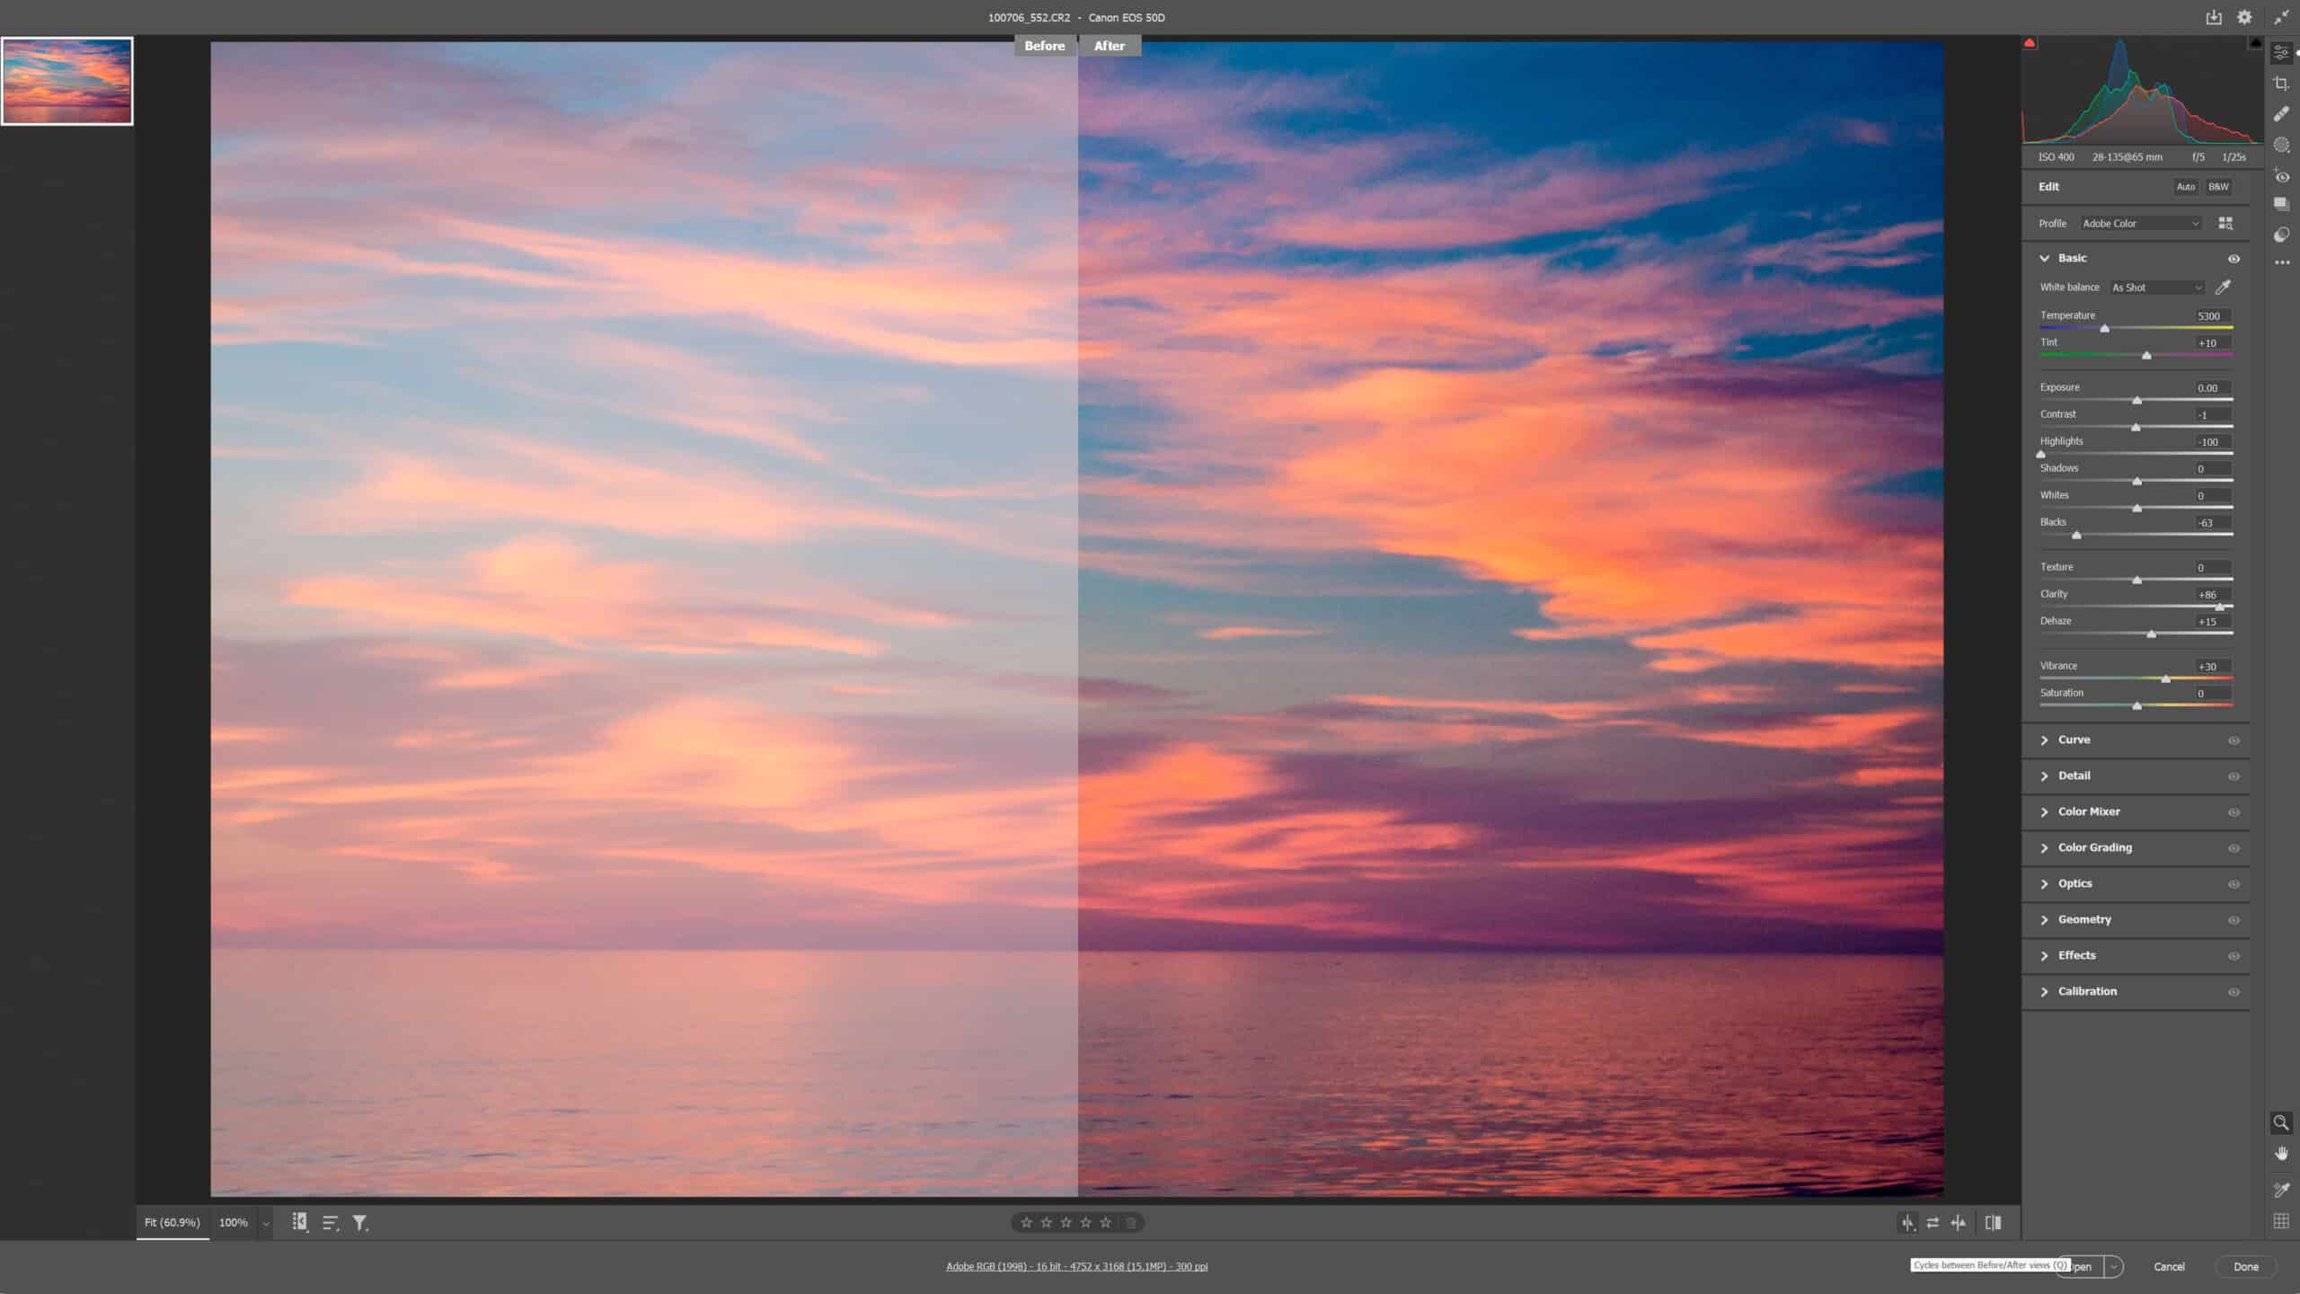Open the Healing brush tool
Viewport: 2300px width, 1294px height.
2281,113
